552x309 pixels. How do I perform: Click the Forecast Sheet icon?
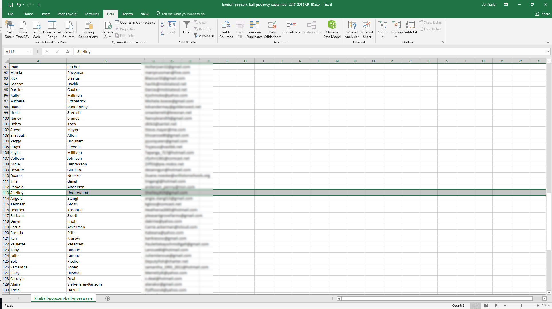pyautogui.click(x=367, y=25)
